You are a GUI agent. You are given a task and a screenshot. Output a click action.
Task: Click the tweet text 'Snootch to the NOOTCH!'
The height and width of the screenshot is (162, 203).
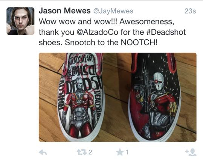(111, 42)
